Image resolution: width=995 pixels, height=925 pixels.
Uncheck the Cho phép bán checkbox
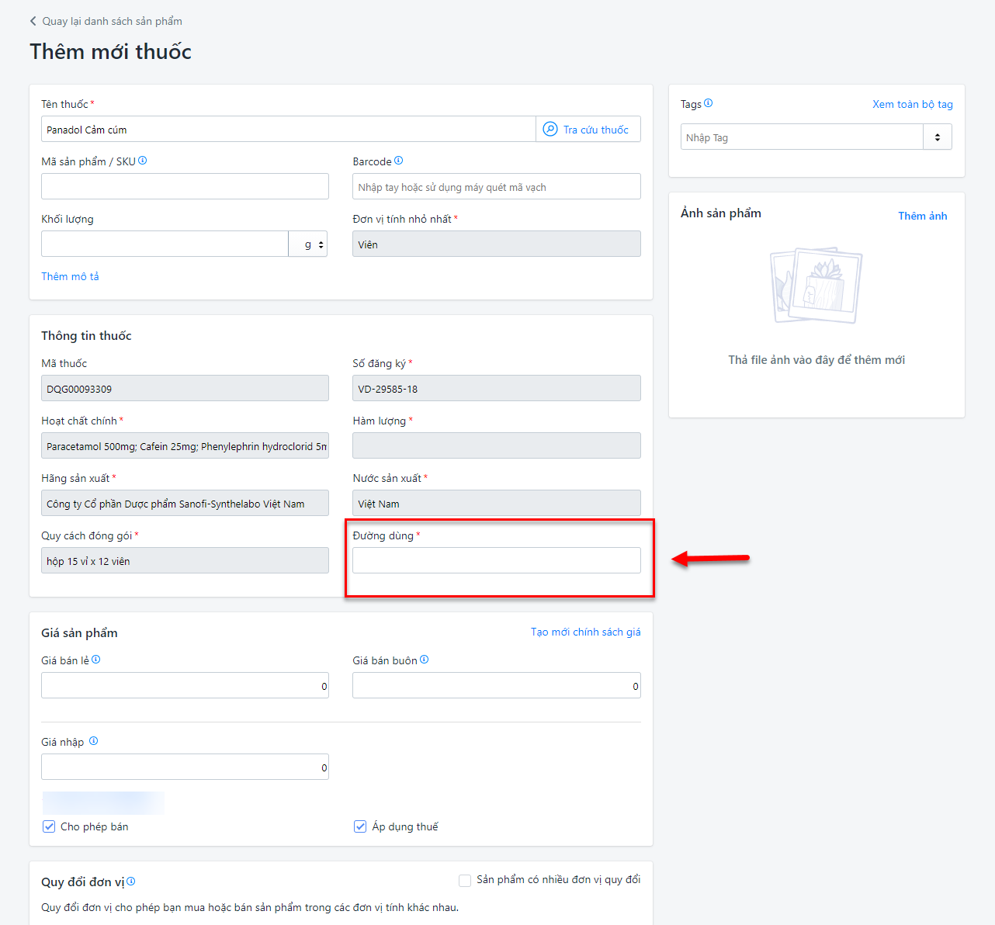click(49, 826)
